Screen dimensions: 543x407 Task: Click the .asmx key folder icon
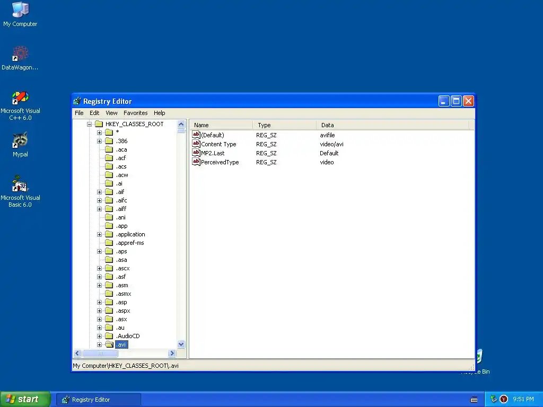click(109, 294)
